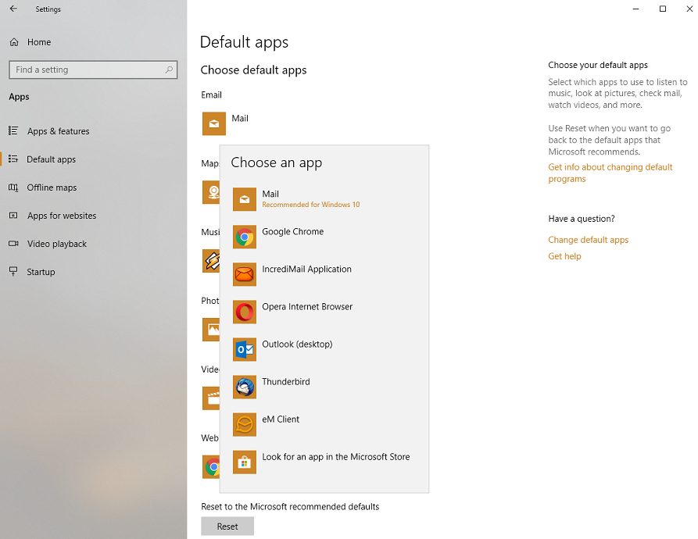Choose the Opera browser icon
This screenshot has width=698, height=539.
245,312
